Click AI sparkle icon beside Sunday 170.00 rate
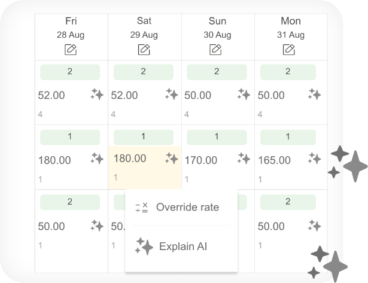Viewport: 368px width, 283px height. (244, 159)
